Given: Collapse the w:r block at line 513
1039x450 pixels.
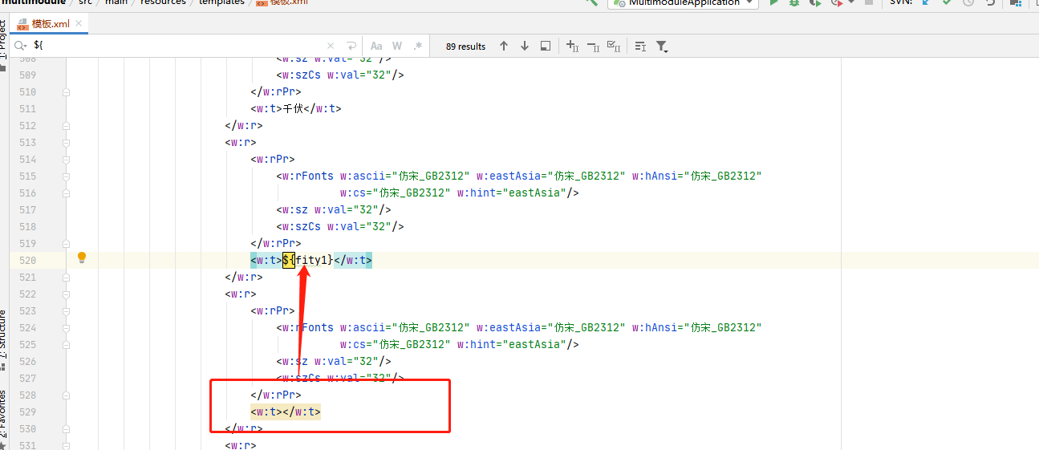Looking at the screenshot, I should pyautogui.click(x=66, y=142).
